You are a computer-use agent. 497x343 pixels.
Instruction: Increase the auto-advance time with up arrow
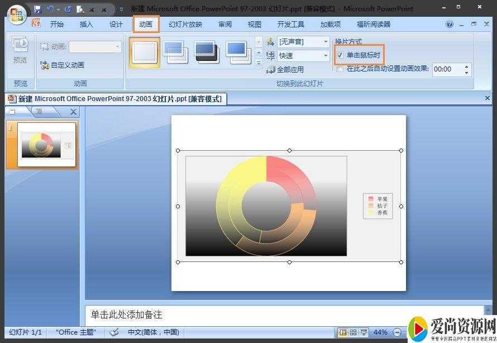(465, 66)
